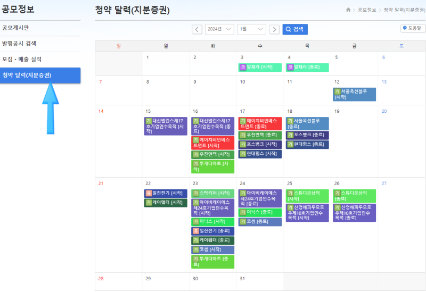Open 일진전기 [시작] event on the 22nd
The width and height of the screenshot is (426, 292).
coord(166,194)
